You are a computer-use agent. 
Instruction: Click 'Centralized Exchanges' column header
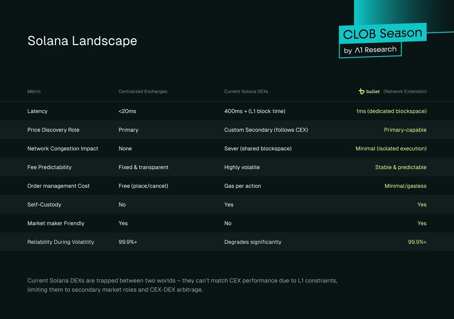pyautogui.click(x=143, y=91)
